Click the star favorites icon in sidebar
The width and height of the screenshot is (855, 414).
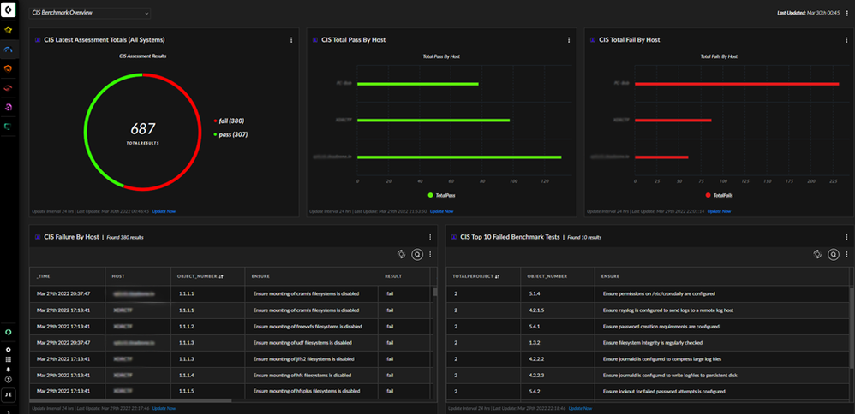[9, 30]
